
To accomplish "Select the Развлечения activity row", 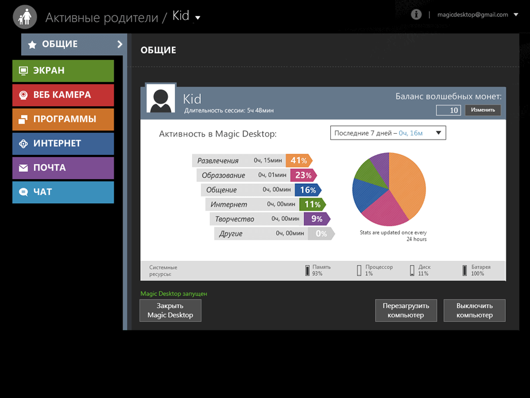I will point(252,161).
